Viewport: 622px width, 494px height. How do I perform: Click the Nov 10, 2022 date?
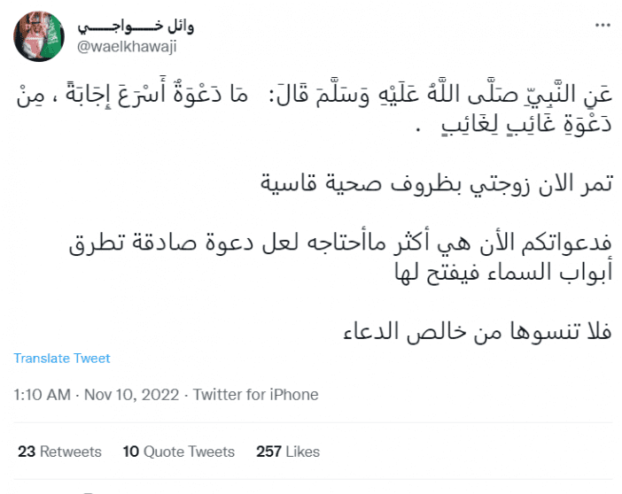(133, 394)
